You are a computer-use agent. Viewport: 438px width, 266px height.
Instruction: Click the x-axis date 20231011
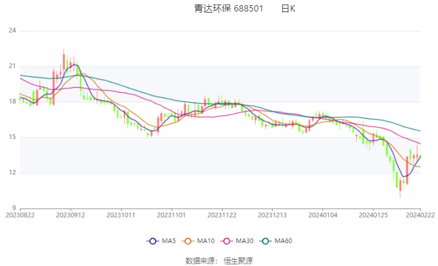(121, 215)
